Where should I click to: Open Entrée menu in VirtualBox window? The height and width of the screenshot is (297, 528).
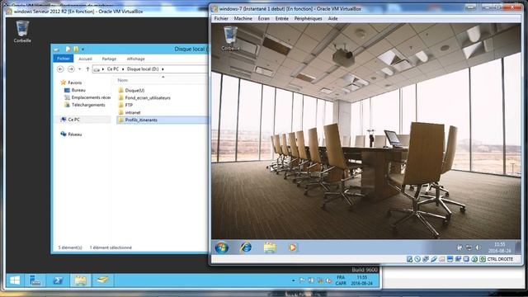[x=282, y=18]
